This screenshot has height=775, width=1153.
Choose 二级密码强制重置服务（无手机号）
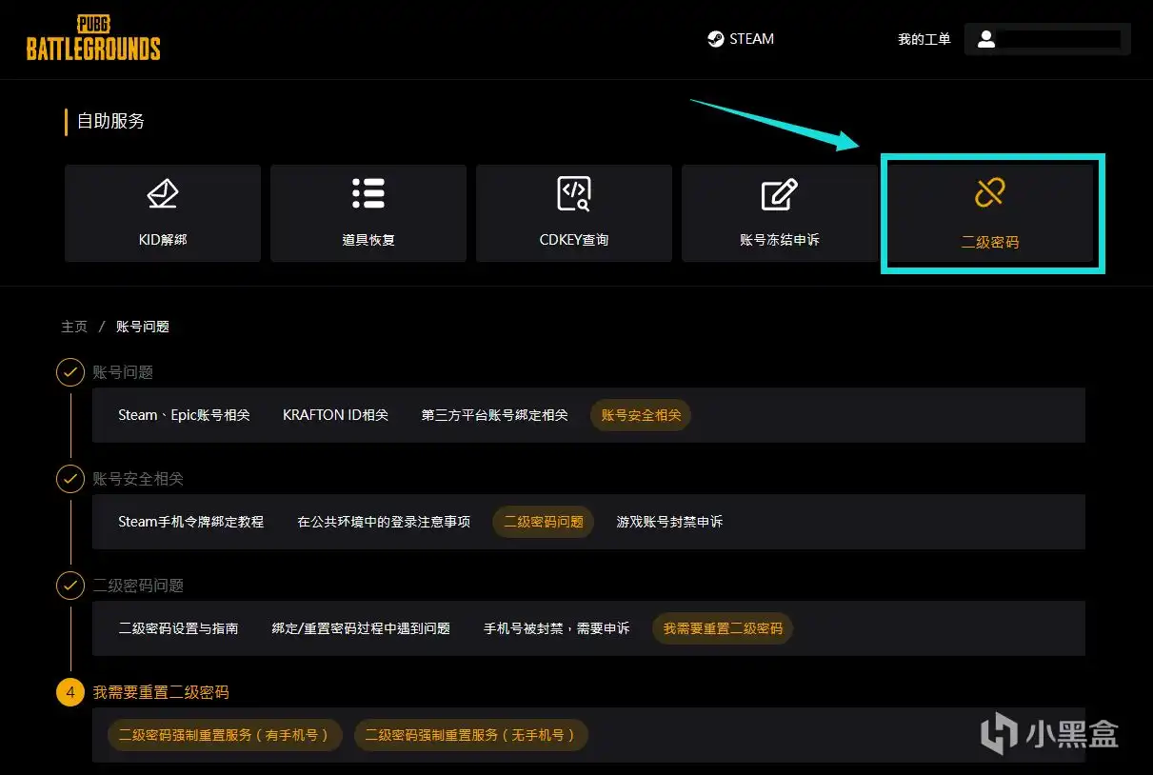click(x=471, y=735)
